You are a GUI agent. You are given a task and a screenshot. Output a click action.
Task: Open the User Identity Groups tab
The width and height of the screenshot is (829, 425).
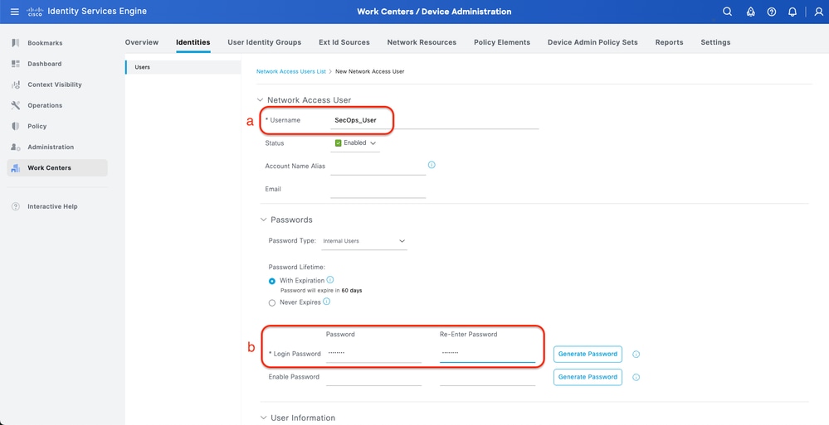coord(265,42)
